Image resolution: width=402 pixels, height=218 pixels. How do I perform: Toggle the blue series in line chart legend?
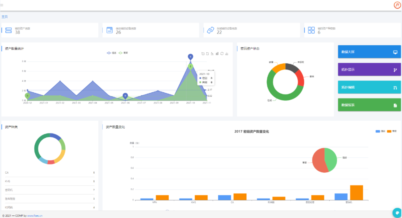point(112,53)
